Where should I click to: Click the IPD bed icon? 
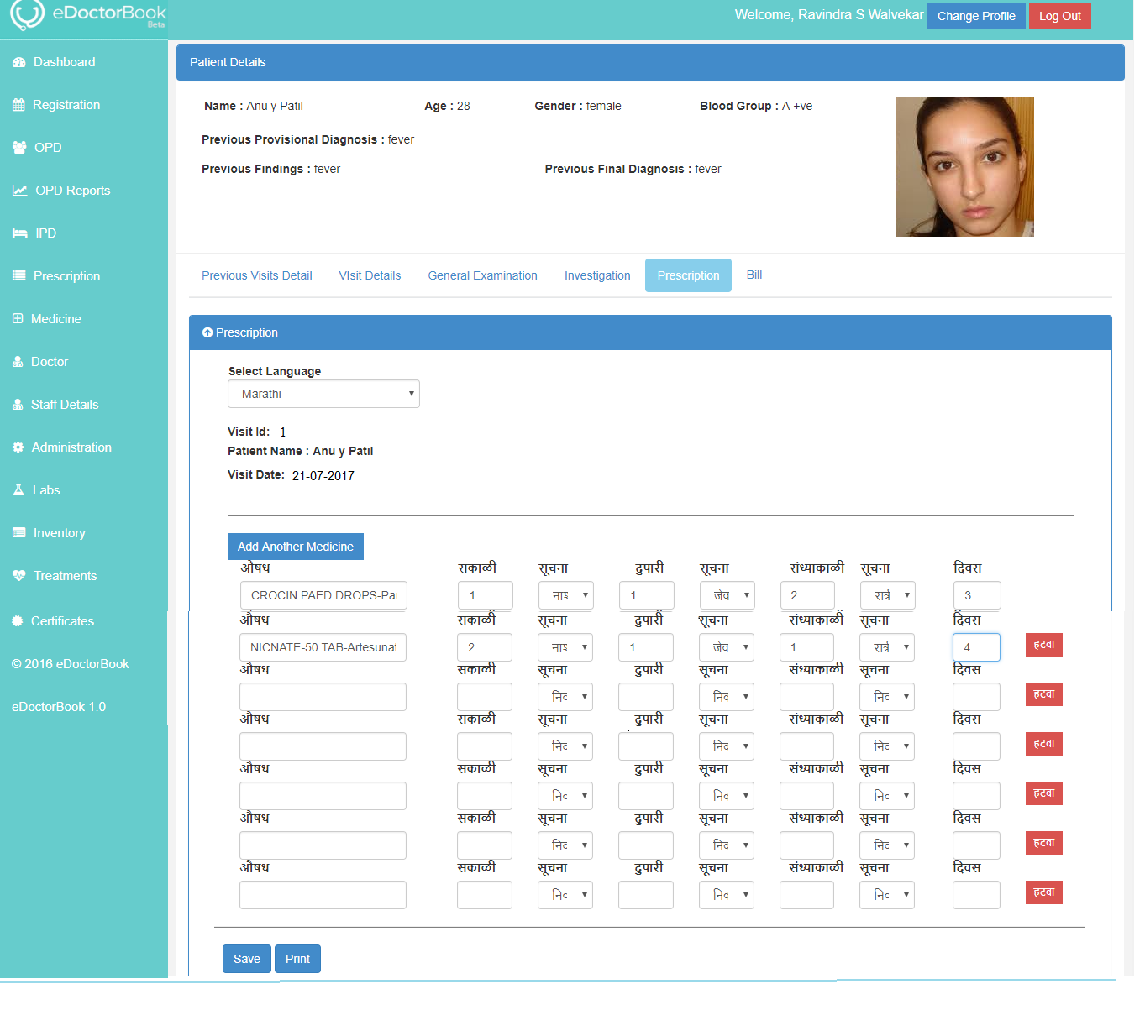[x=20, y=233]
